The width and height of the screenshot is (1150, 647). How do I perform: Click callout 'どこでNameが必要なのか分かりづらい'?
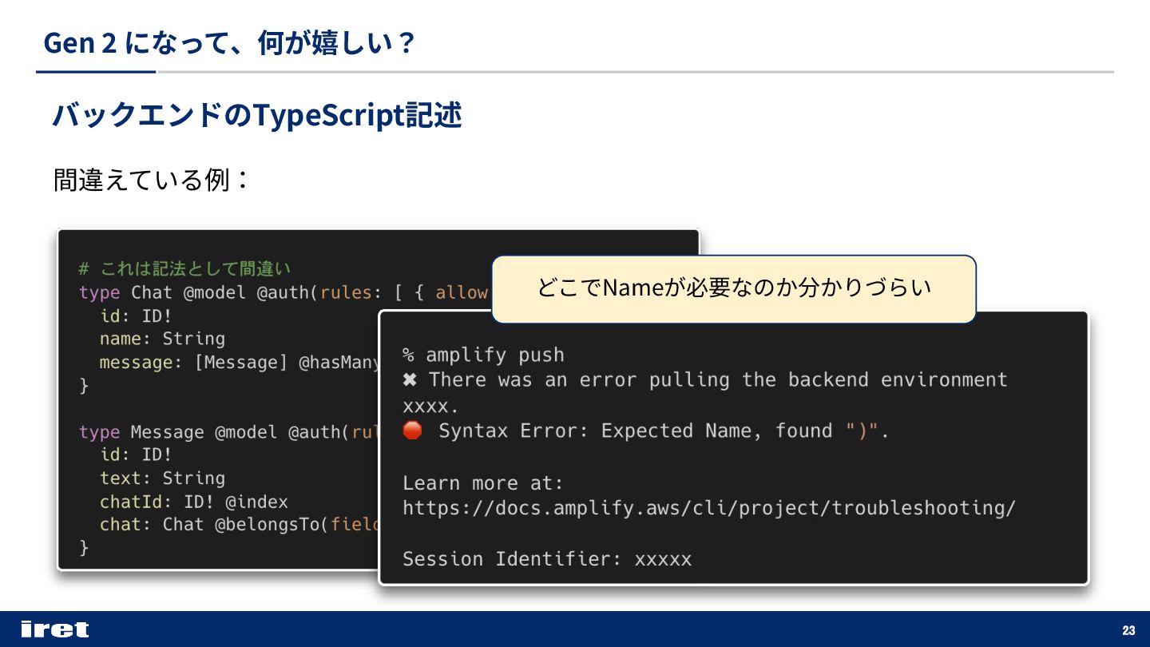click(734, 288)
